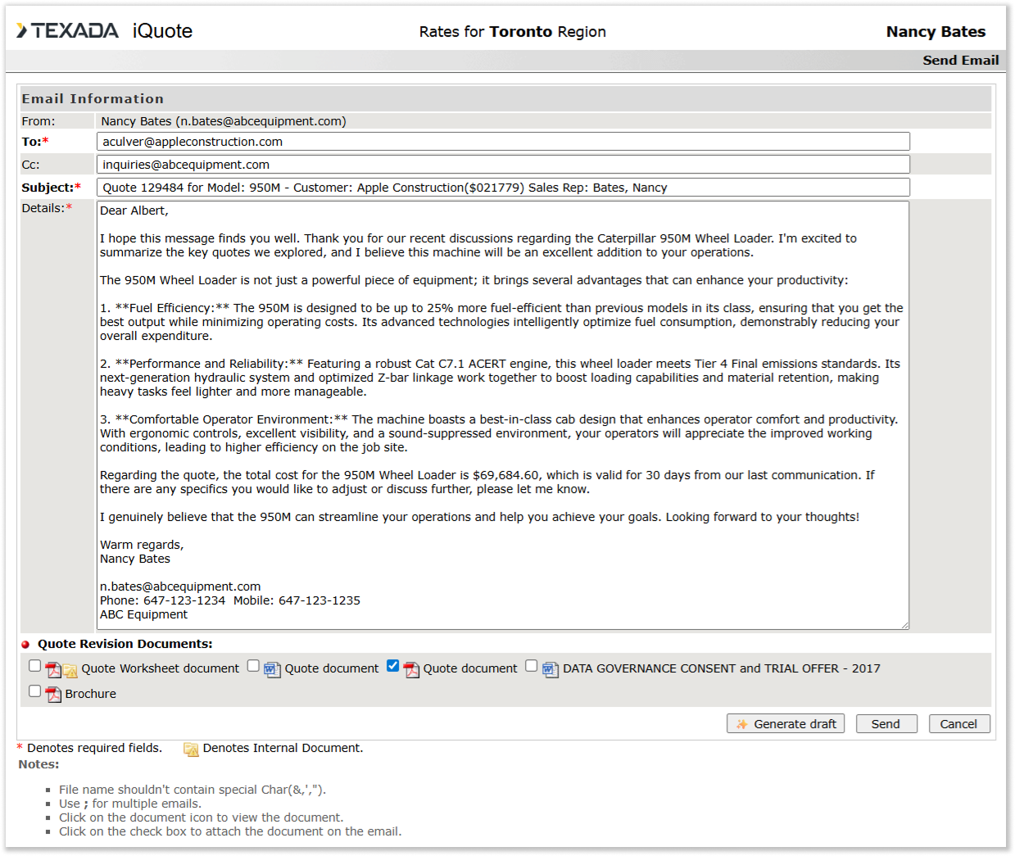This screenshot has height=856, width=1015.
Task: Tick the Brochure attachment checkbox
Action: point(34,691)
